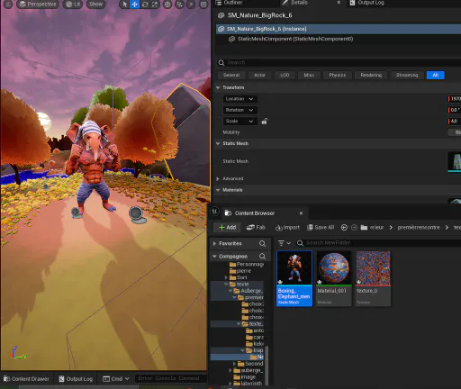Toggle the Scale ratio lock icon
The width and height of the screenshot is (461, 389).
coord(264,122)
